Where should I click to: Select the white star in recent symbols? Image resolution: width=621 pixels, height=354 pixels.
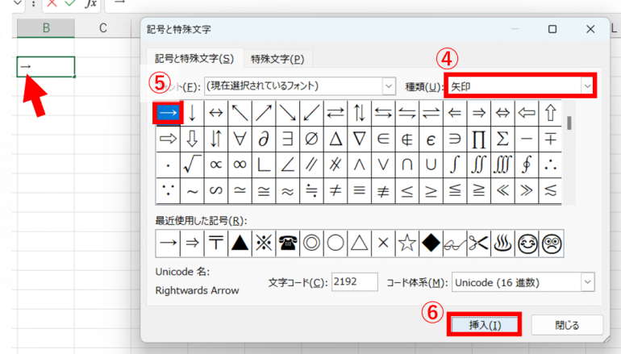point(406,244)
